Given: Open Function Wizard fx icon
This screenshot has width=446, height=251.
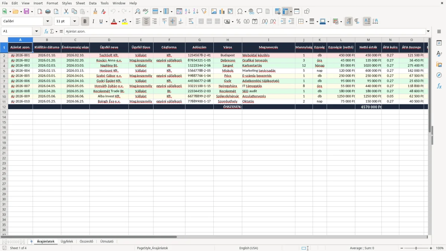Looking at the screenshot, I should pos(46,31).
